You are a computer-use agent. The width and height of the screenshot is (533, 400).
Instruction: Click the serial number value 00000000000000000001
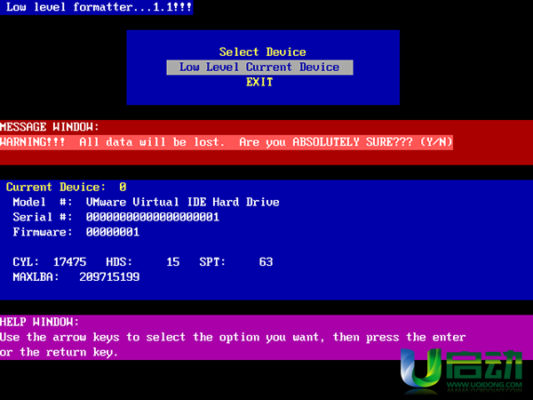point(152,217)
